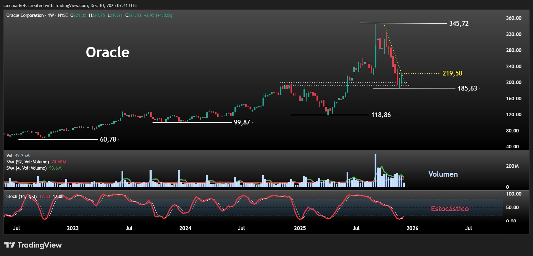Click the close value C221.53
Screen dimensions: 533x256
[133, 15]
